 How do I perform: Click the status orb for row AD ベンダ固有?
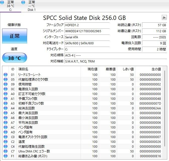(x=6, y=132)
